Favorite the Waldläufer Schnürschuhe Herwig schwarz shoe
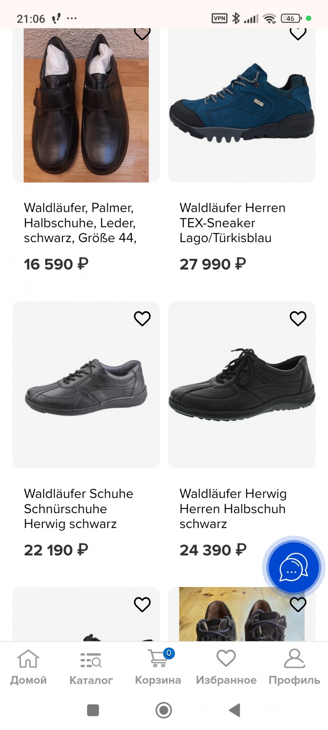 142,318
